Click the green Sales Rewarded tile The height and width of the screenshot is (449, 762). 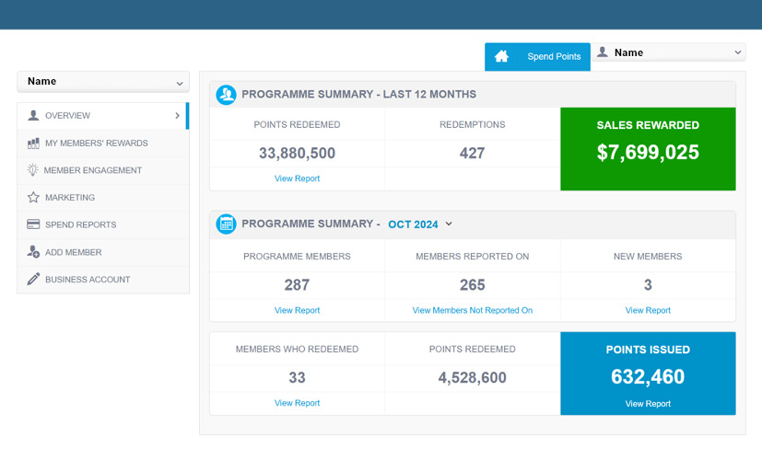click(648, 149)
